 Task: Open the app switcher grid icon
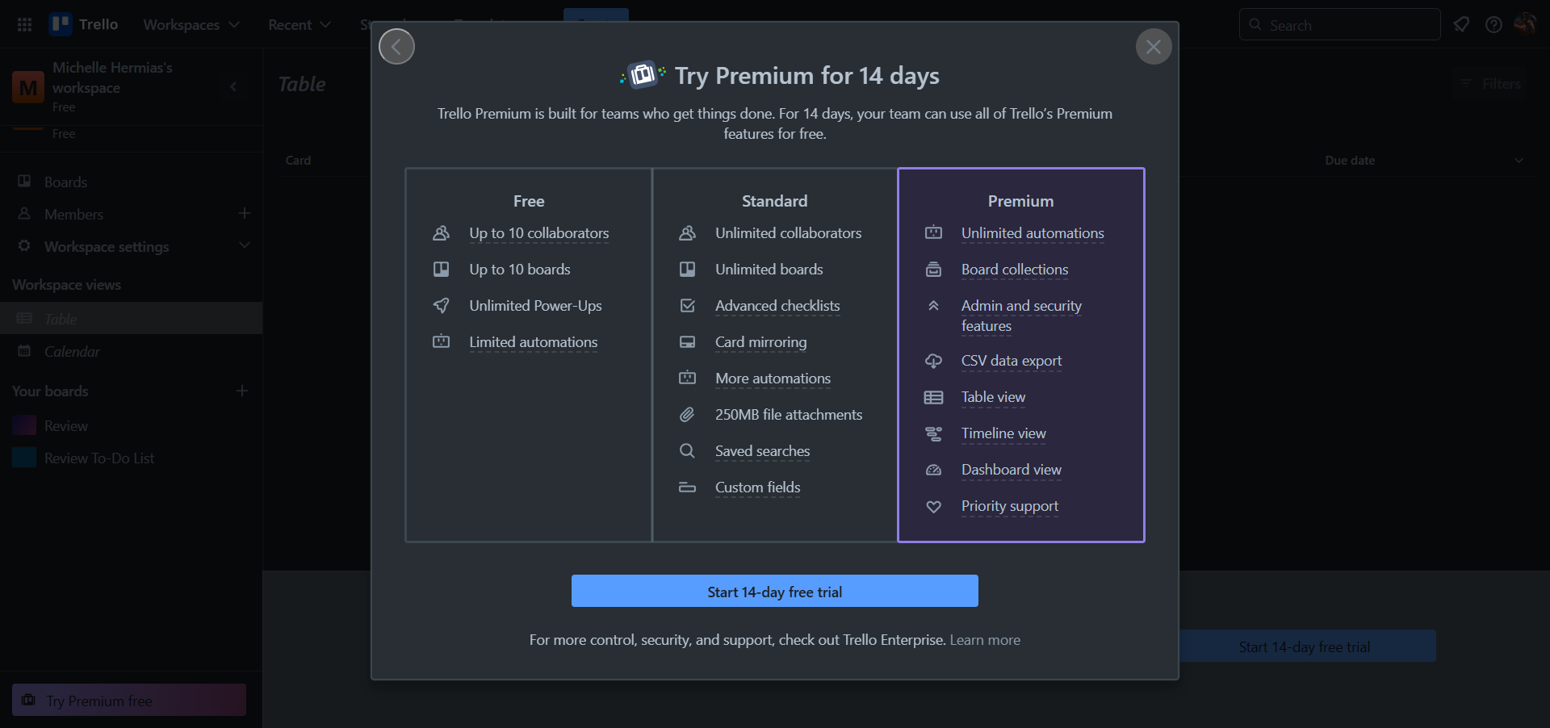[24, 24]
